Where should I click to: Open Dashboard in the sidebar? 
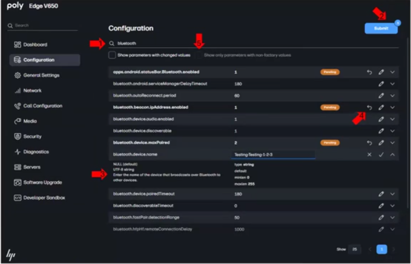pyautogui.click(x=44, y=45)
